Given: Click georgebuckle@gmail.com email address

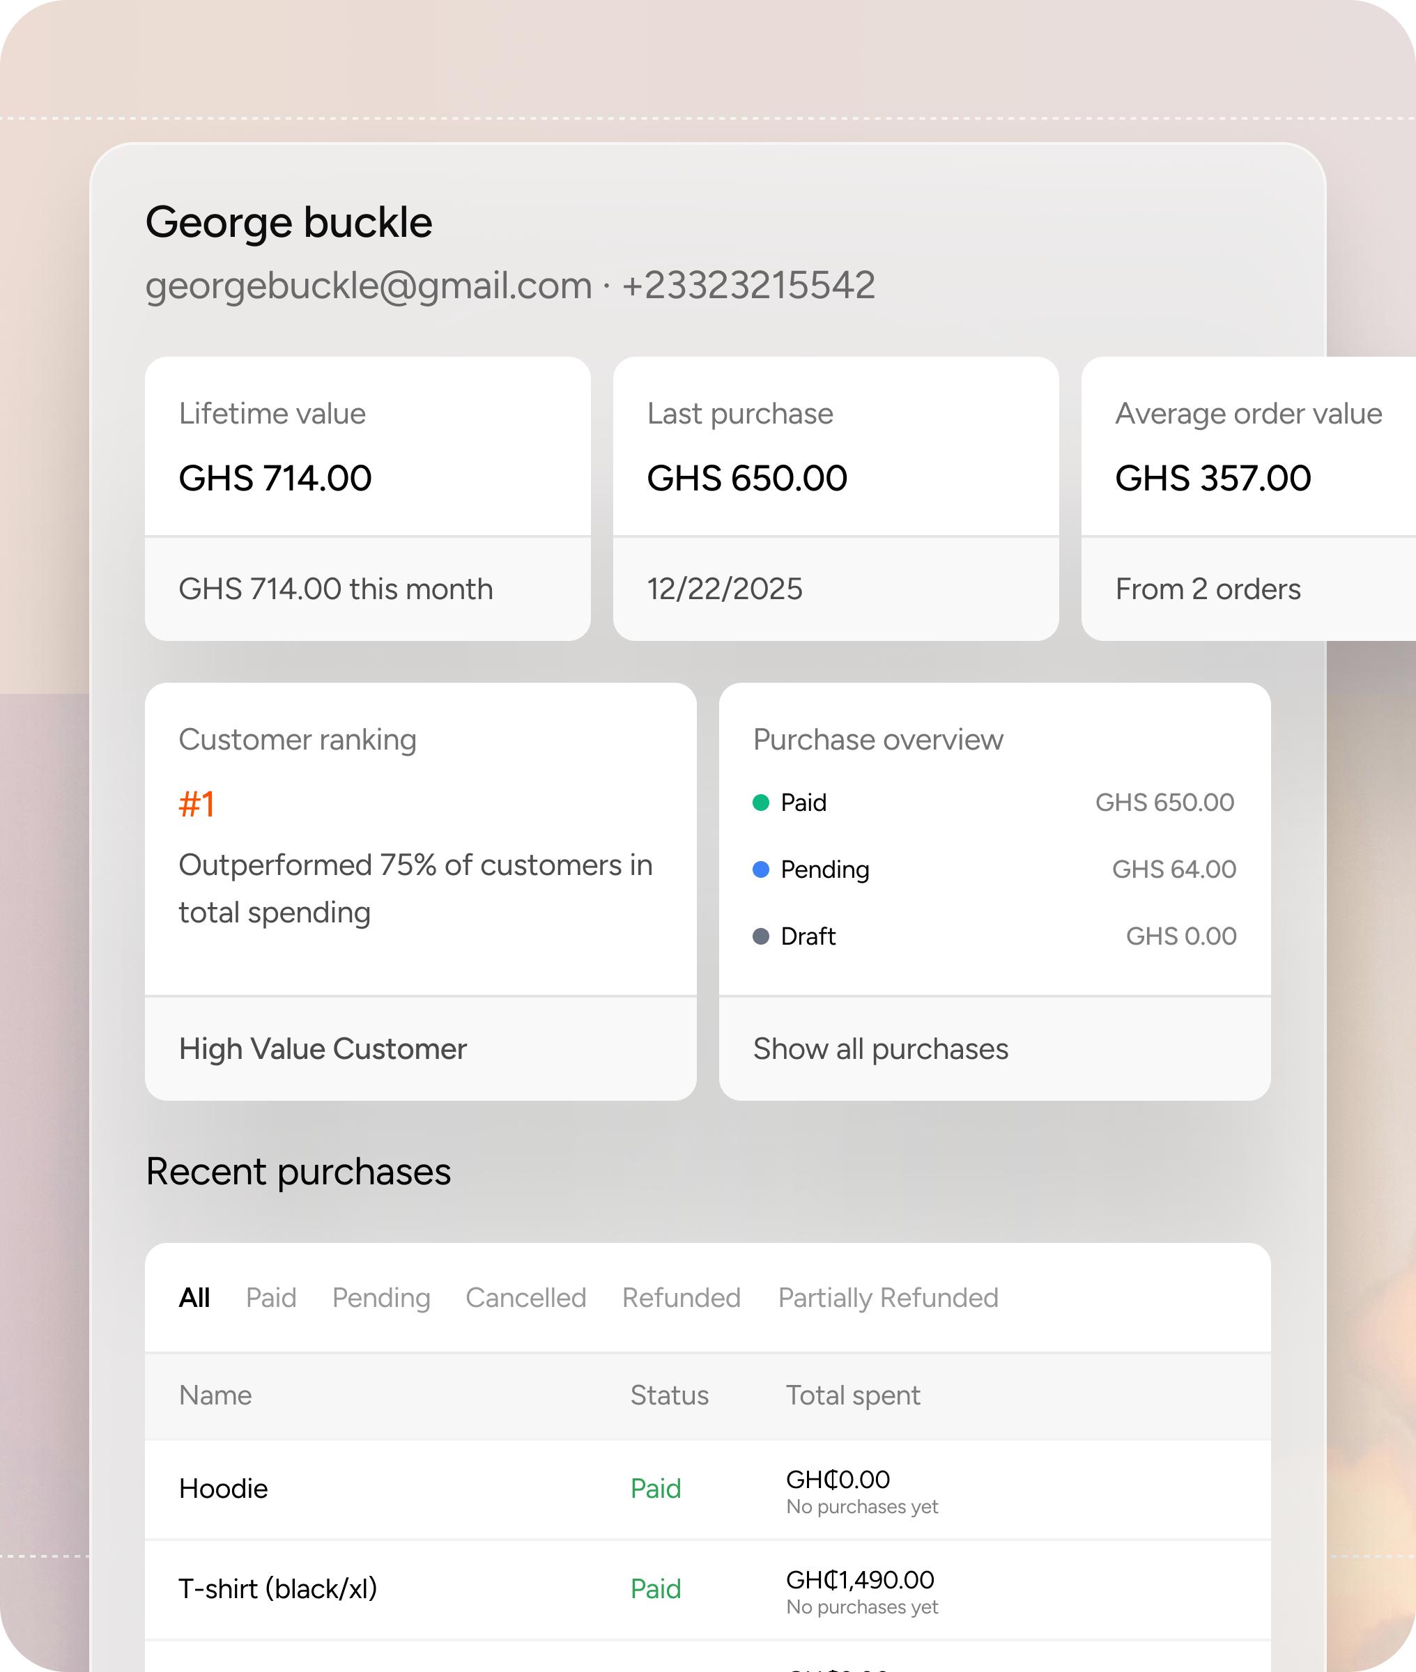Looking at the screenshot, I should click(367, 285).
